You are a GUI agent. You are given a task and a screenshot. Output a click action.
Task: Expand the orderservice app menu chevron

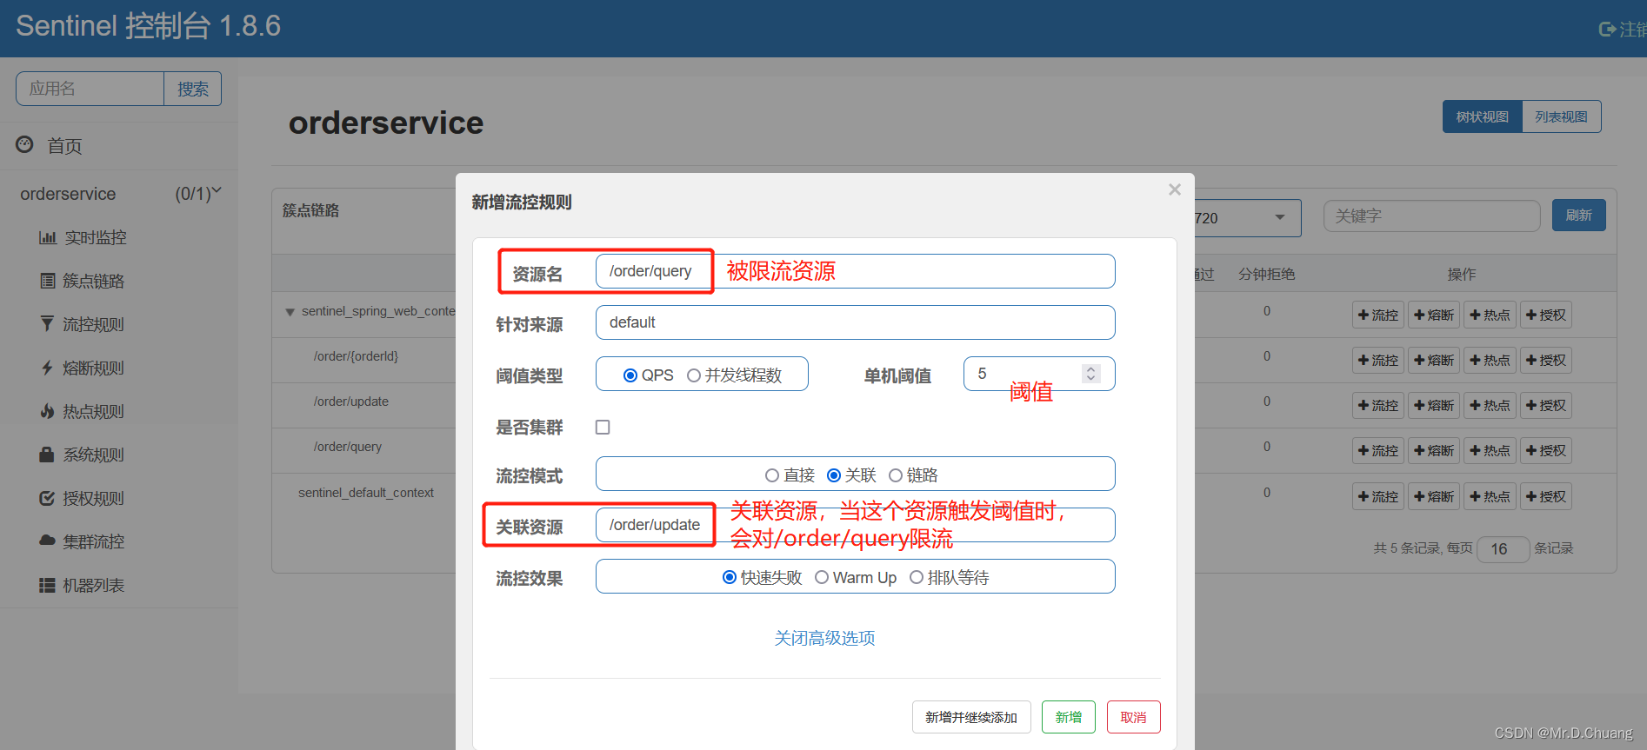(x=217, y=190)
